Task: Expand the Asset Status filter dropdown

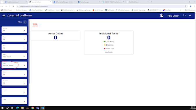Action: tap(14, 82)
